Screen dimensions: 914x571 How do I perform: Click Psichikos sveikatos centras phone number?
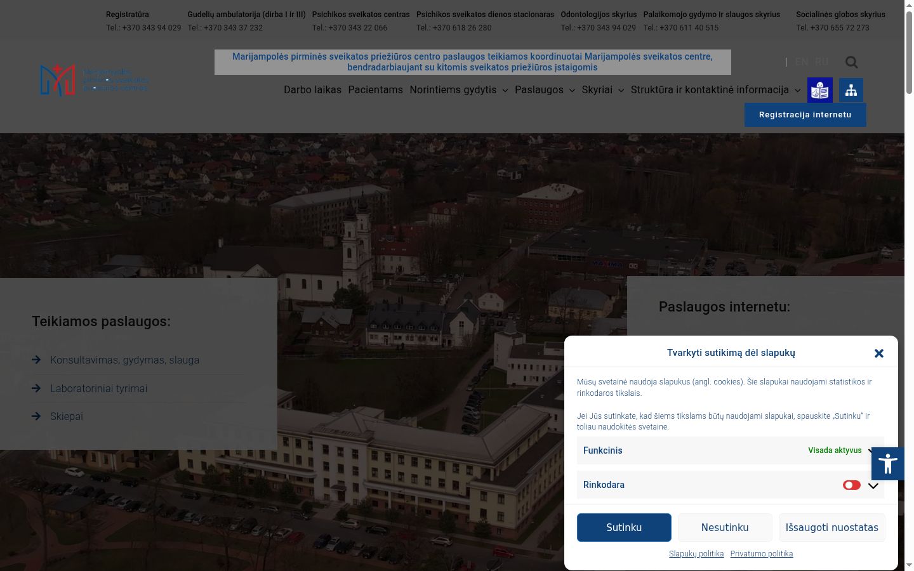[350, 28]
